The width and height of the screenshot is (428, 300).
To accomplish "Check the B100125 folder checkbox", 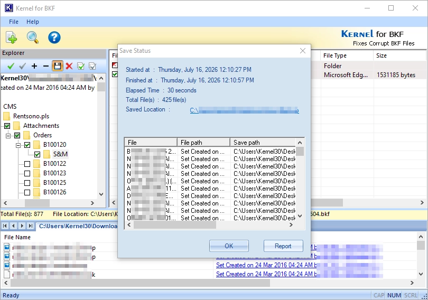I will click(x=27, y=183).
